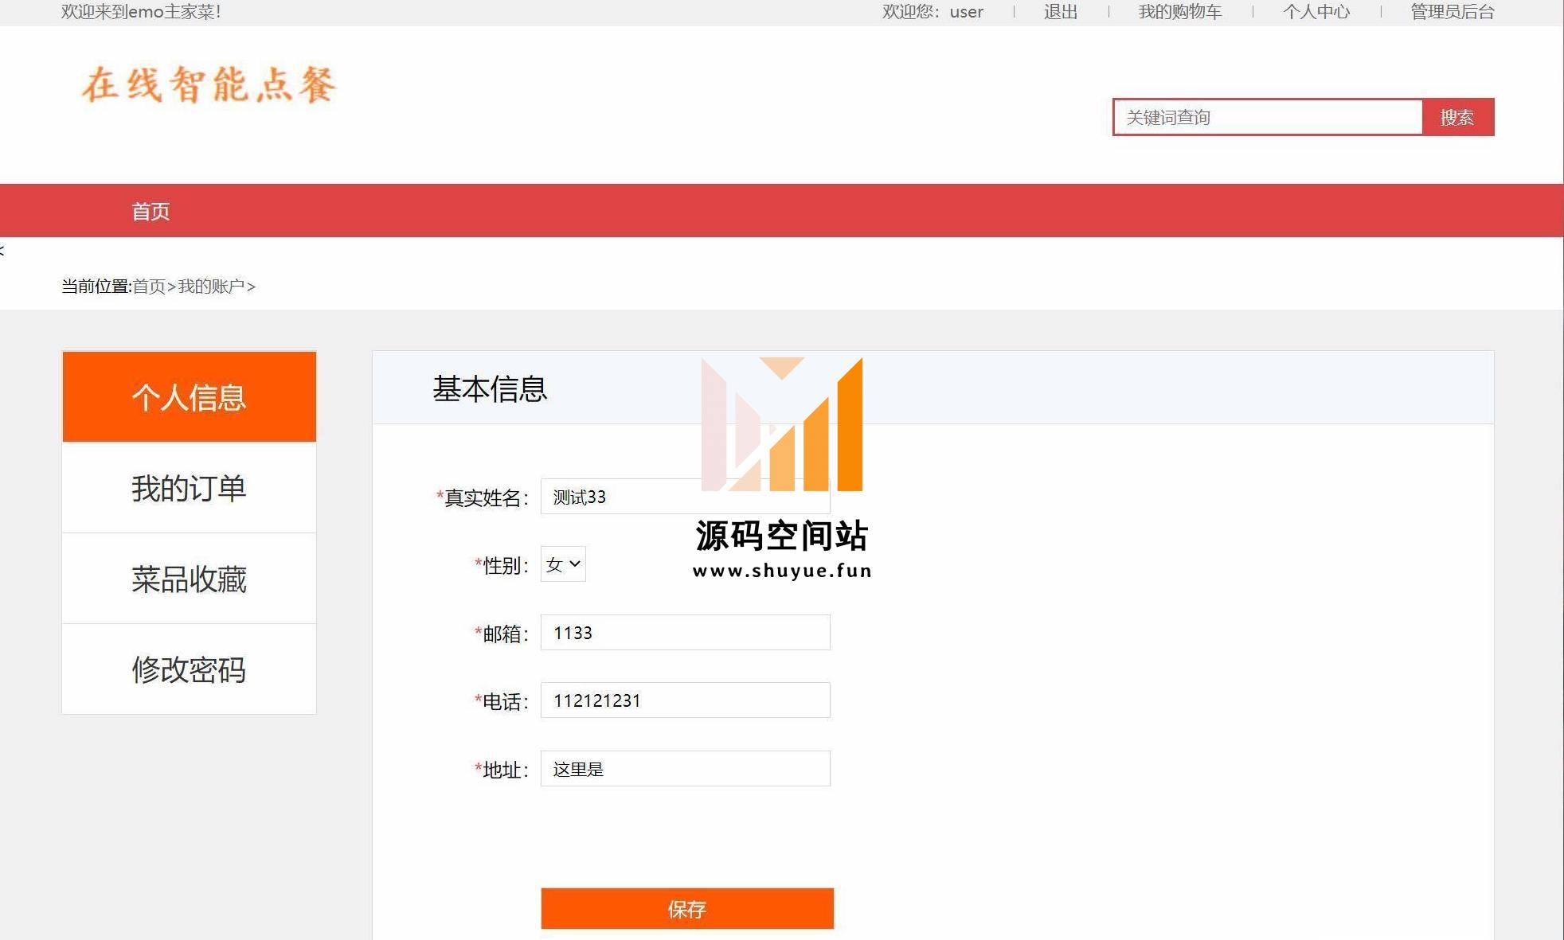Open 我的订单 in the sidebar

point(189,488)
